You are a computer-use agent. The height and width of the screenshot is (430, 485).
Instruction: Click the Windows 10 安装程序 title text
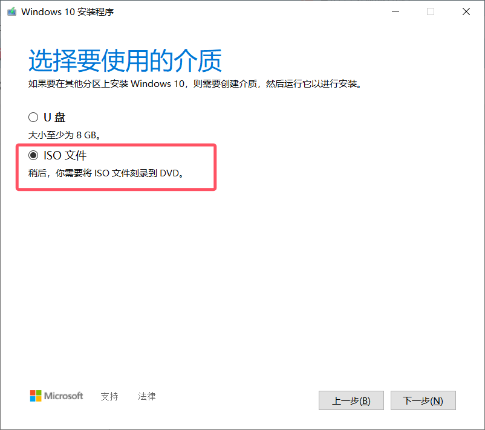click(68, 11)
